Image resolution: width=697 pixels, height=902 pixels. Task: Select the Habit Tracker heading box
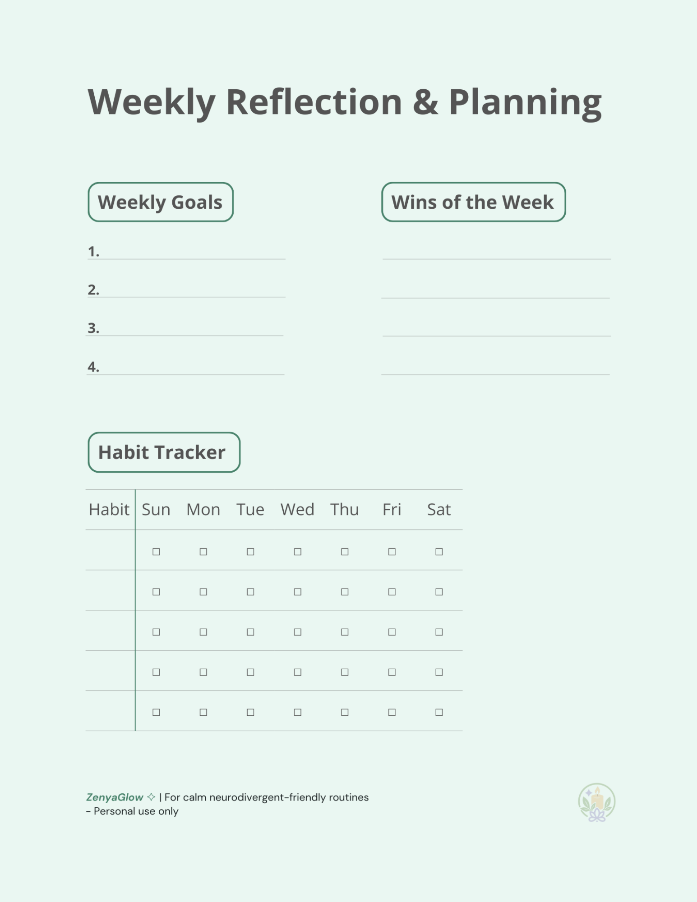164,452
